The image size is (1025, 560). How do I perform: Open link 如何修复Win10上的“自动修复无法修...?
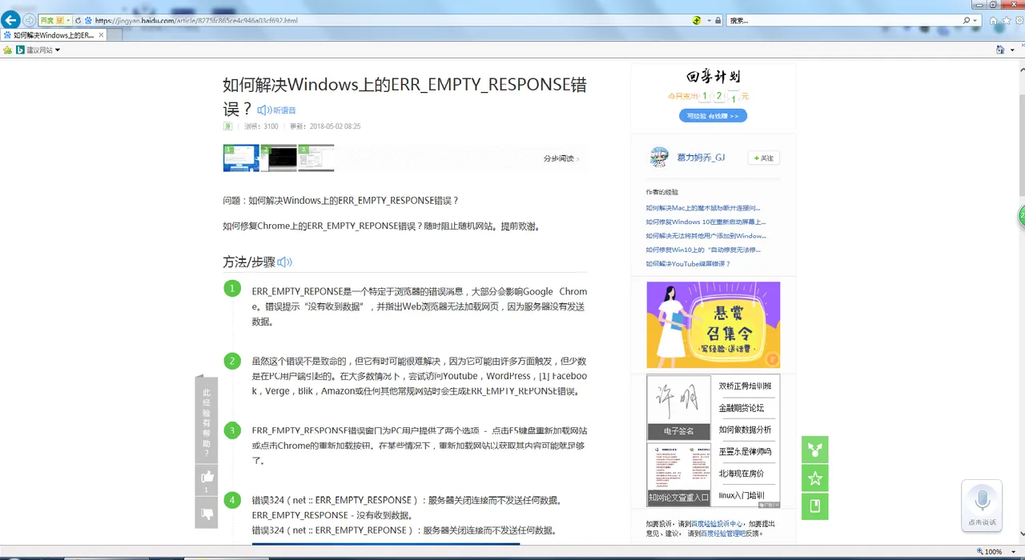[x=703, y=250]
